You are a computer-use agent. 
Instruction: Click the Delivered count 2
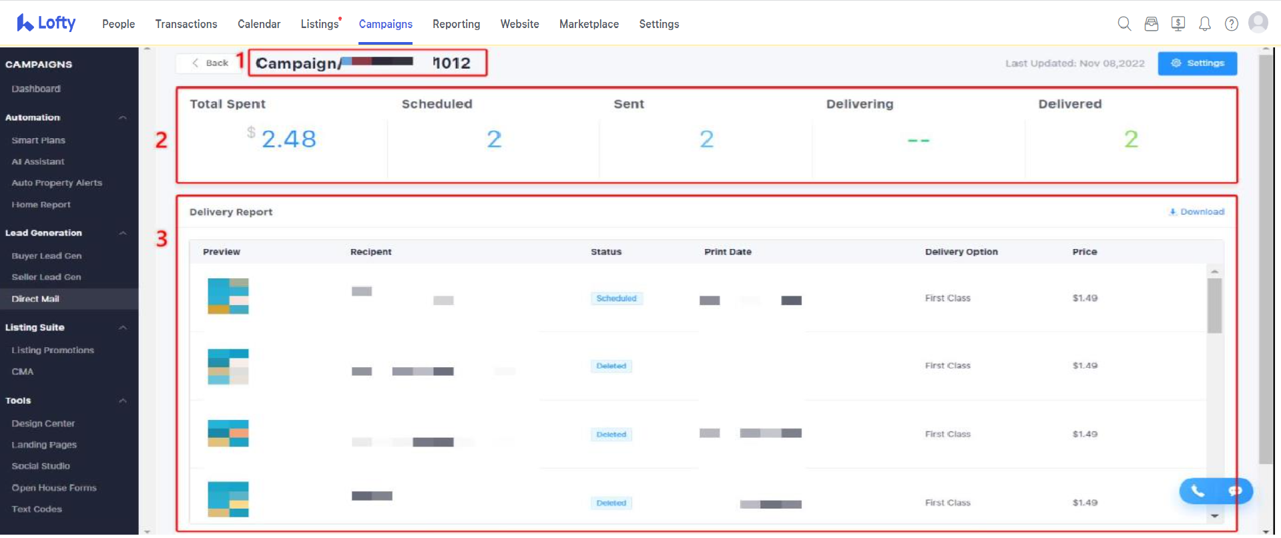tap(1131, 139)
